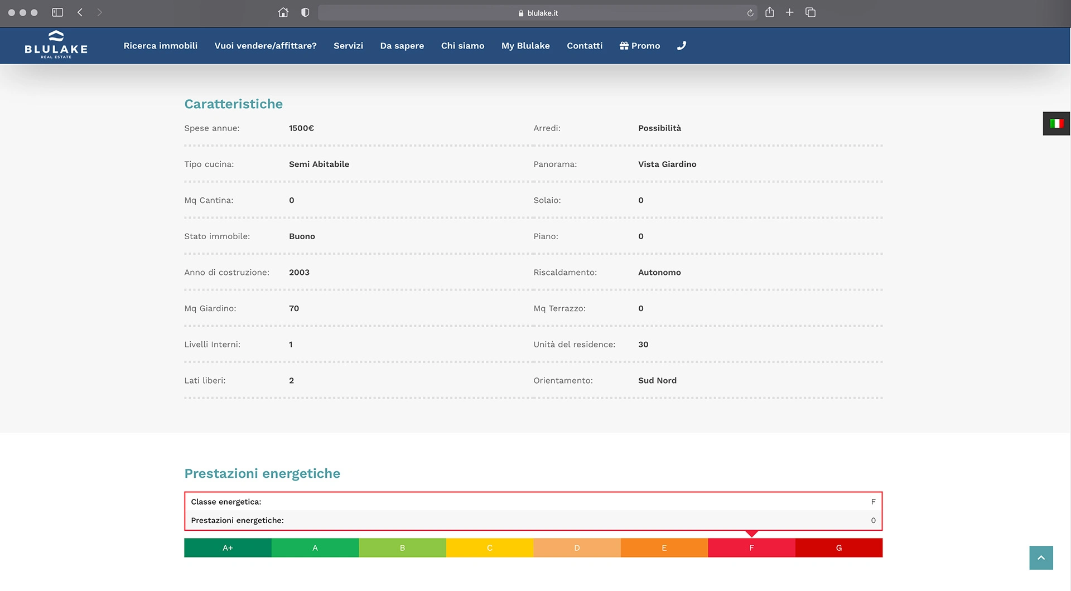Screen dimensions: 1071x591
Task: Click the Prestazioni energetiche heading
Action: tap(262, 473)
